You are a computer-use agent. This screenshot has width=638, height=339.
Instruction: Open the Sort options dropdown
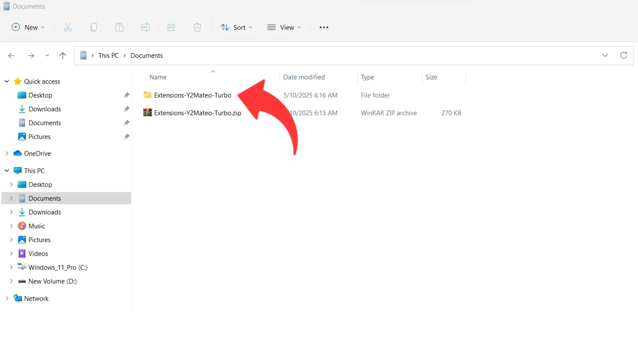point(236,27)
